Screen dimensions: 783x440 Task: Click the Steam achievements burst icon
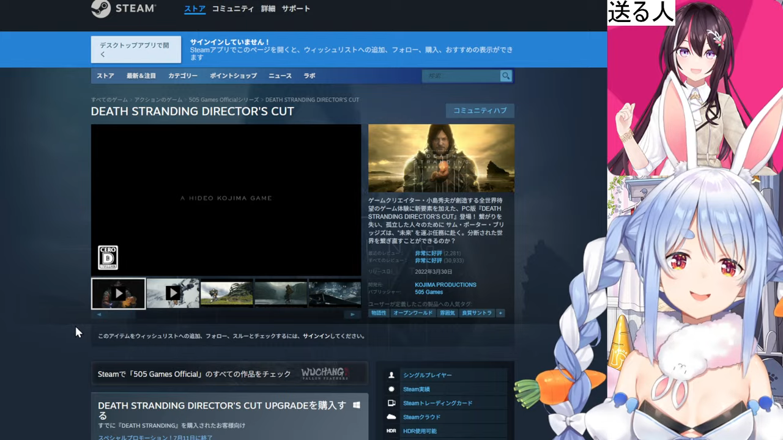[391, 389]
